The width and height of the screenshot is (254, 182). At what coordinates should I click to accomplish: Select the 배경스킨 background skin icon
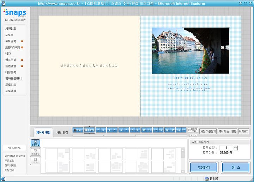pos(35,152)
